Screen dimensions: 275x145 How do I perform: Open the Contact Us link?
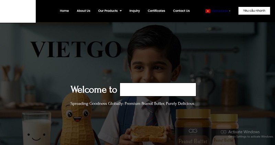(x=181, y=11)
